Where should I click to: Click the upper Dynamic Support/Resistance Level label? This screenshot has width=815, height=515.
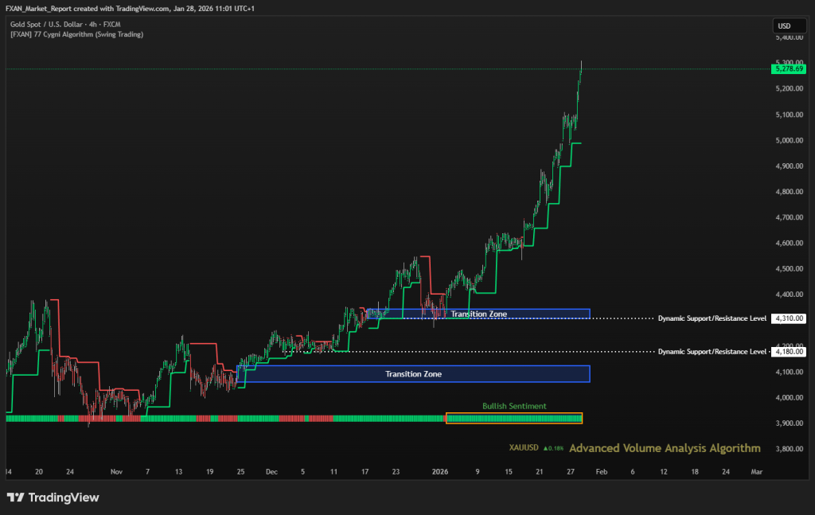[x=712, y=318]
